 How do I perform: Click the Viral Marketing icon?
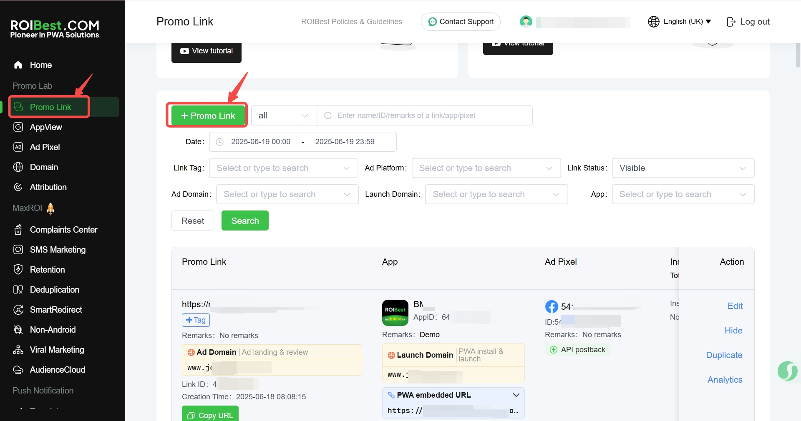pos(18,350)
